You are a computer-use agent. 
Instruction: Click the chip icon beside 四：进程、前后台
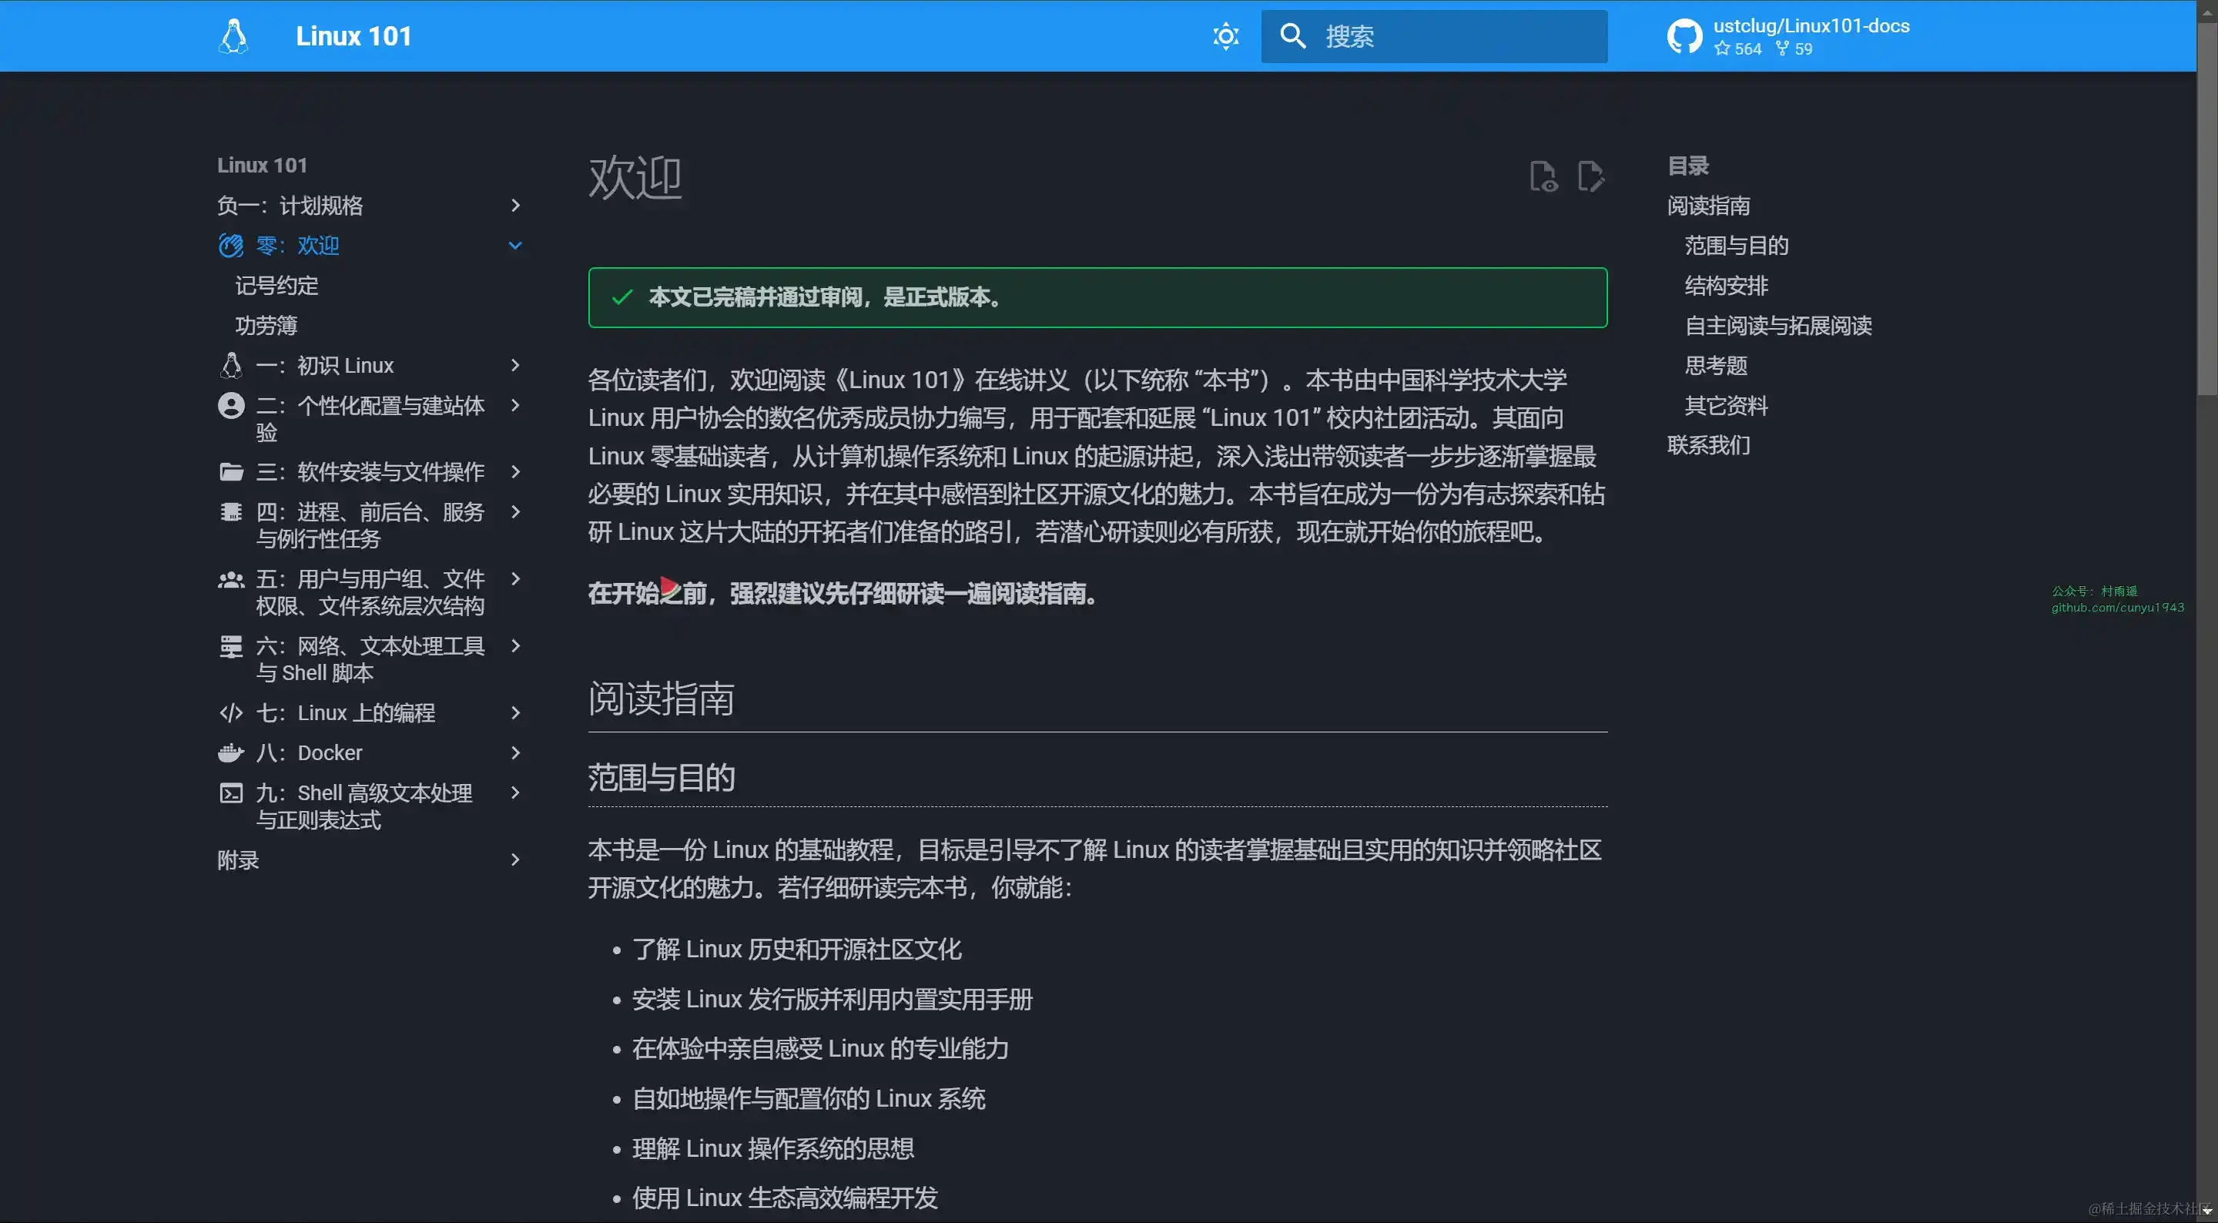pyautogui.click(x=231, y=512)
